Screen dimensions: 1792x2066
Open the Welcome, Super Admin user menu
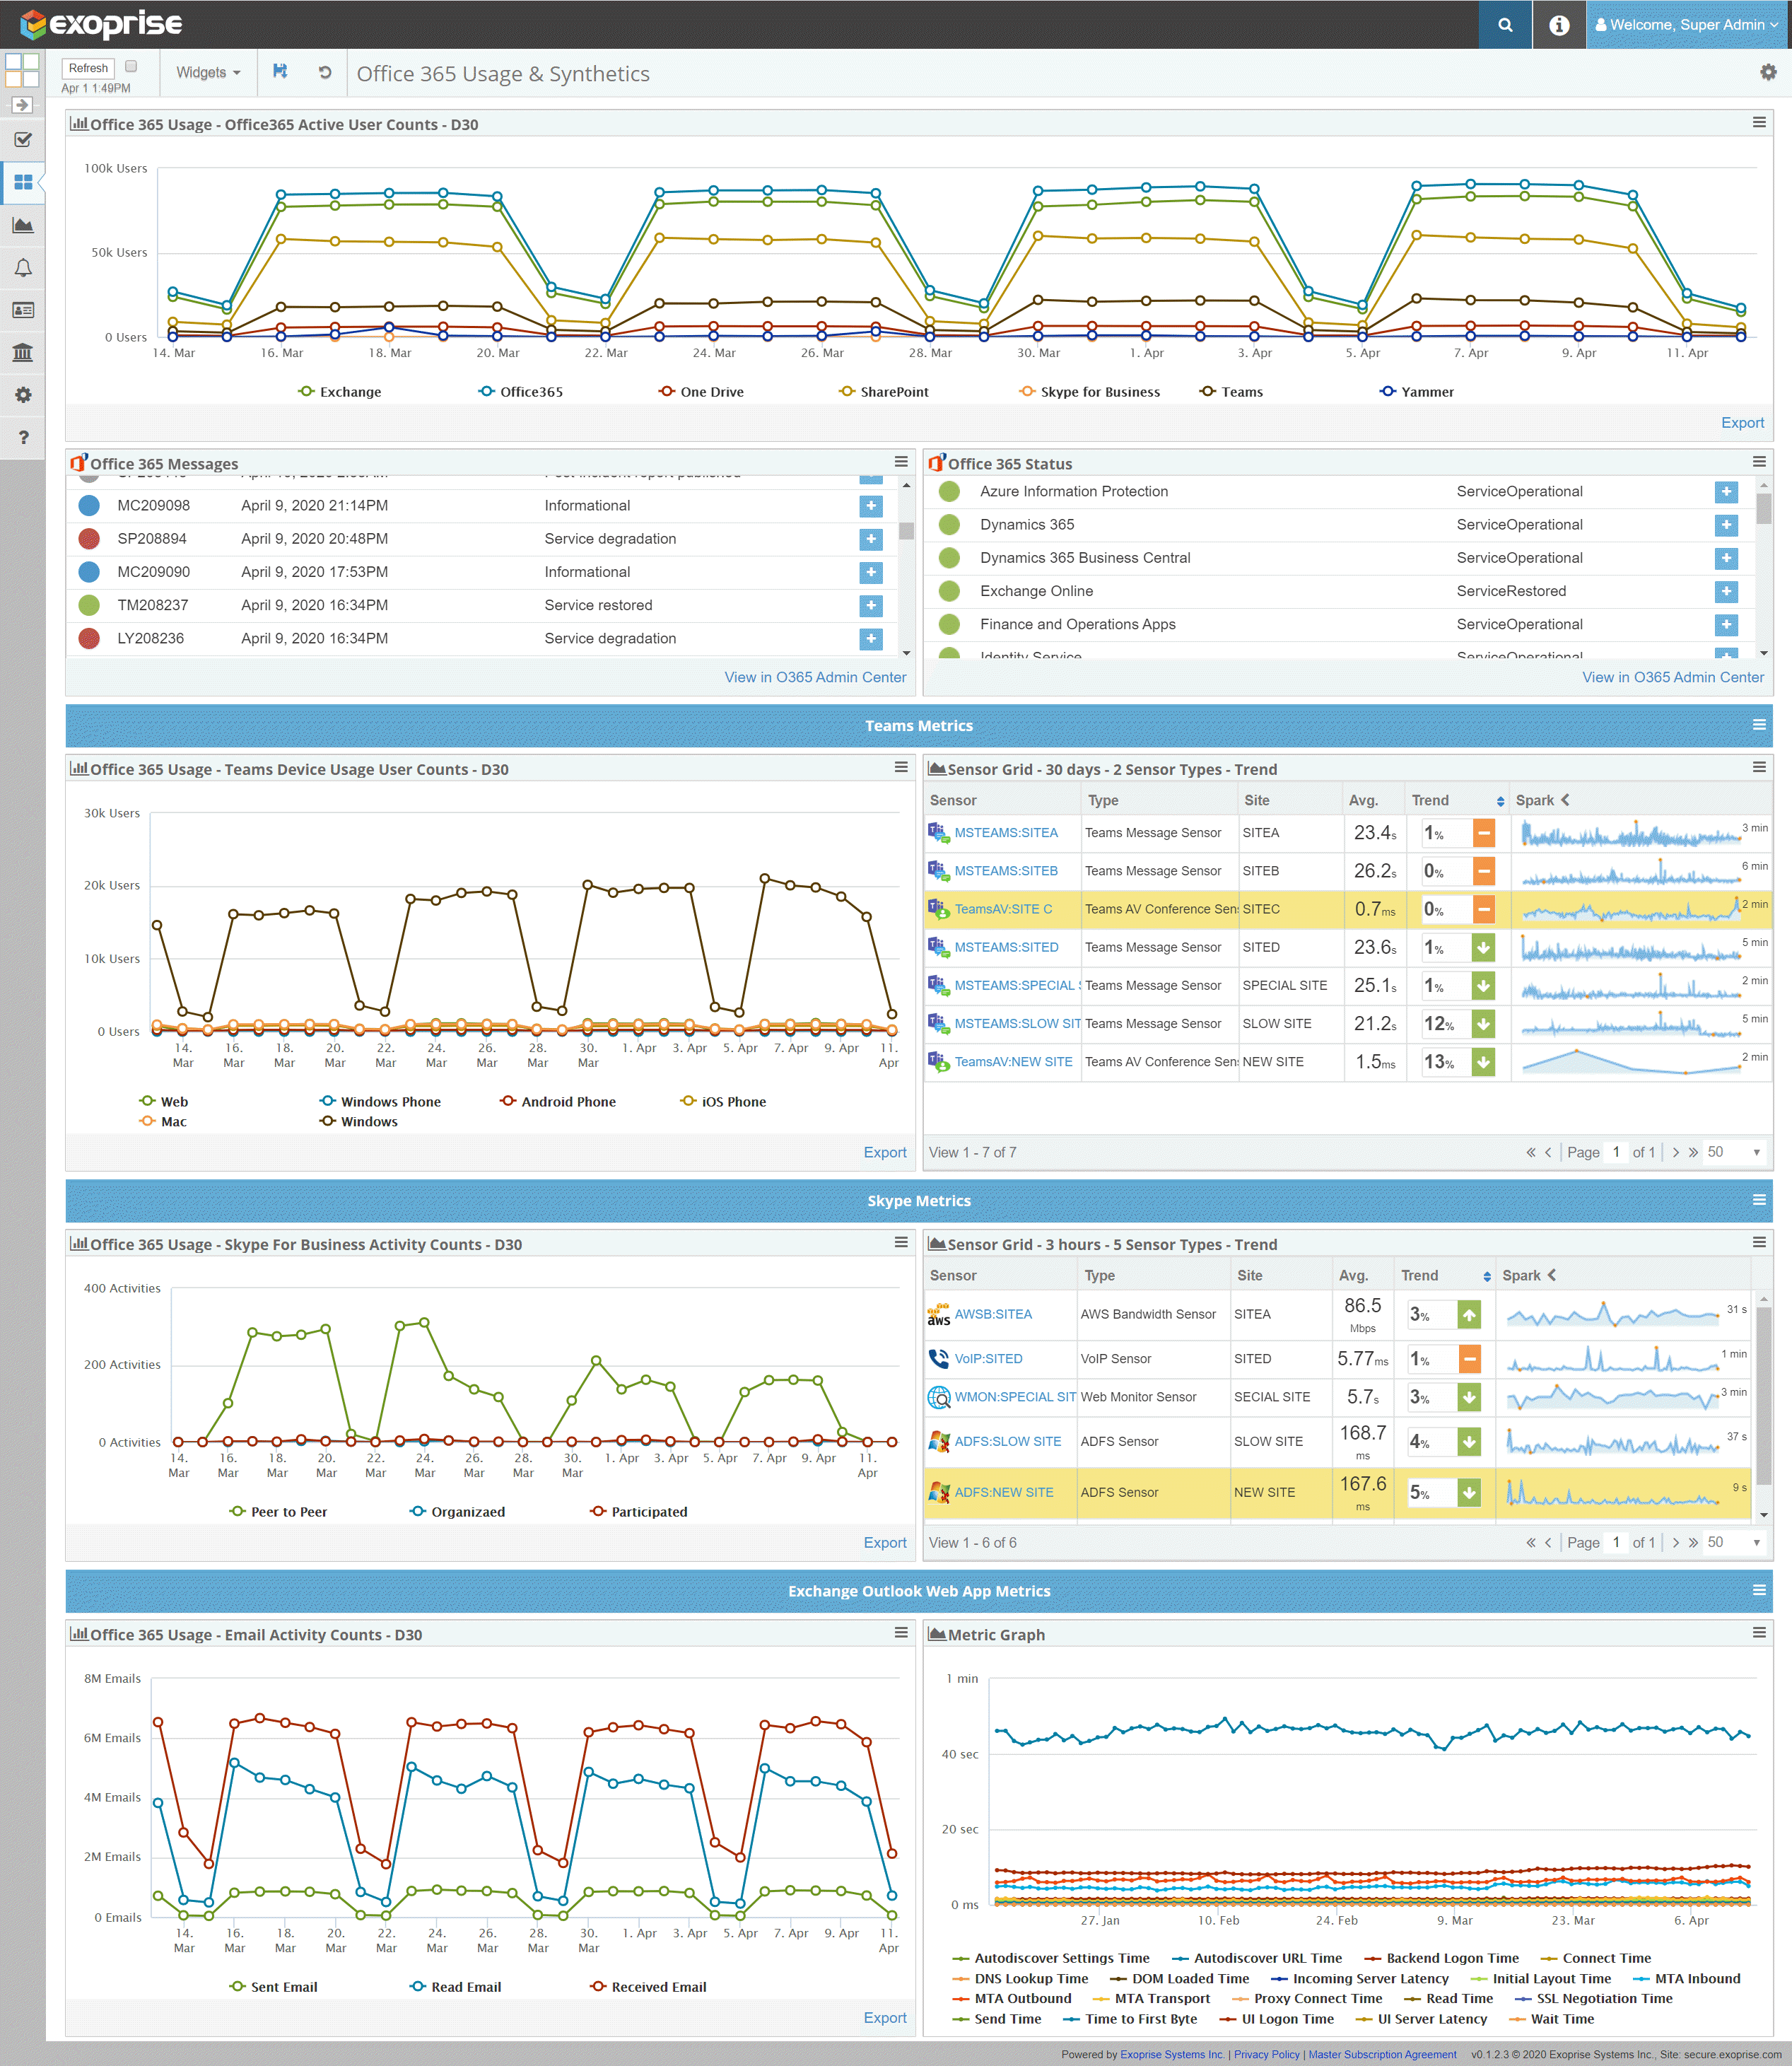(1686, 25)
